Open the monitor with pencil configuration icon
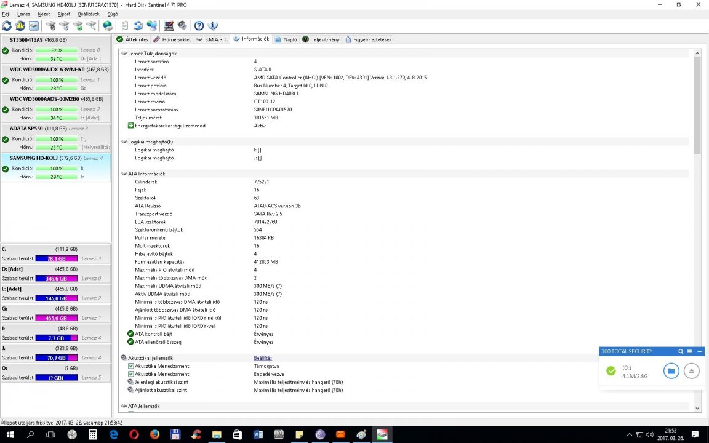This screenshot has width=709, height=443. pyautogui.click(x=169, y=26)
